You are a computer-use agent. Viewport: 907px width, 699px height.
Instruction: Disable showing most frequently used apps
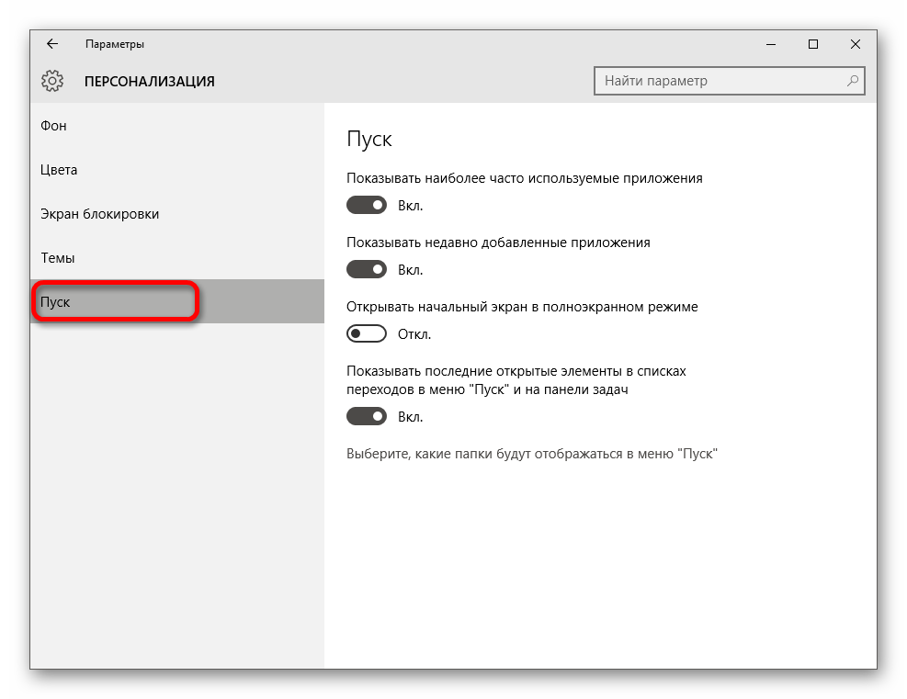point(367,206)
